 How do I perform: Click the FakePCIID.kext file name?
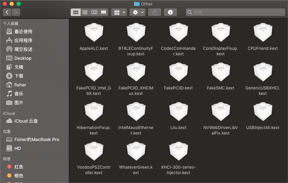point(178,88)
